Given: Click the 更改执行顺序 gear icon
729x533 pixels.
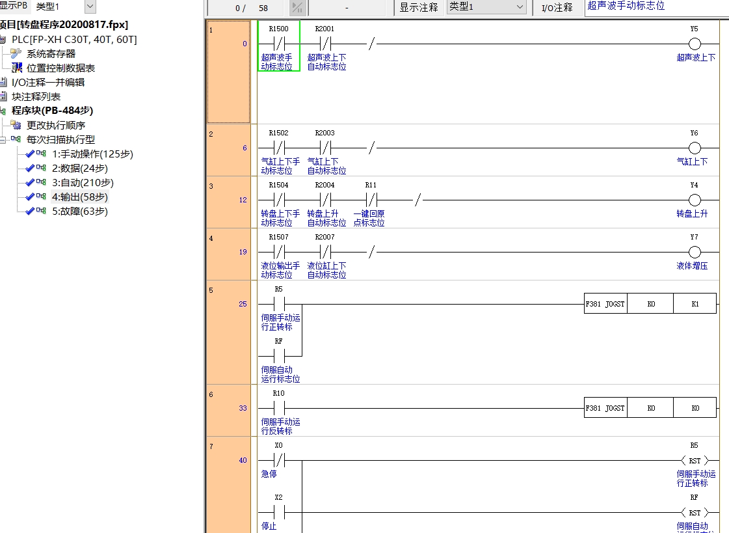Looking at the screenshot, I should tap(16, 125).
